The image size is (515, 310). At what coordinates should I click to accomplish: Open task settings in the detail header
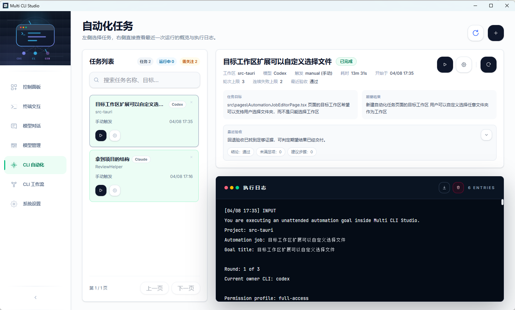pos(464,65)
